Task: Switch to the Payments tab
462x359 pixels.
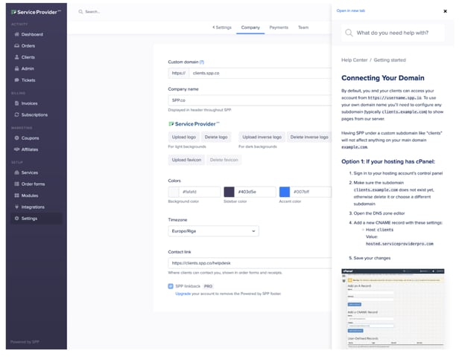Action: [x=279, y=28]
